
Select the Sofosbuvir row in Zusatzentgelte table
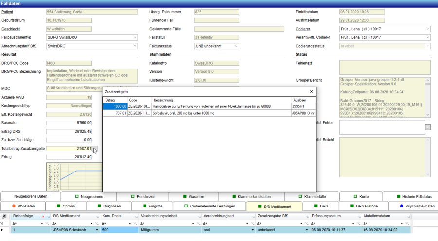coord(195,113)
